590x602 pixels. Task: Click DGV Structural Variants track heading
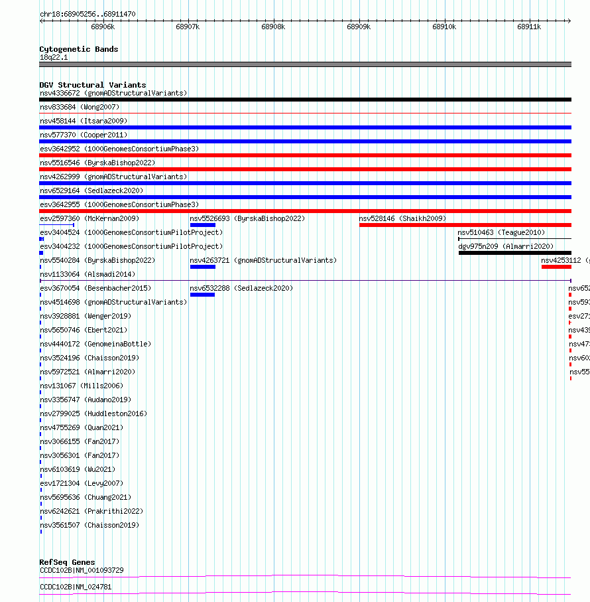93,85
